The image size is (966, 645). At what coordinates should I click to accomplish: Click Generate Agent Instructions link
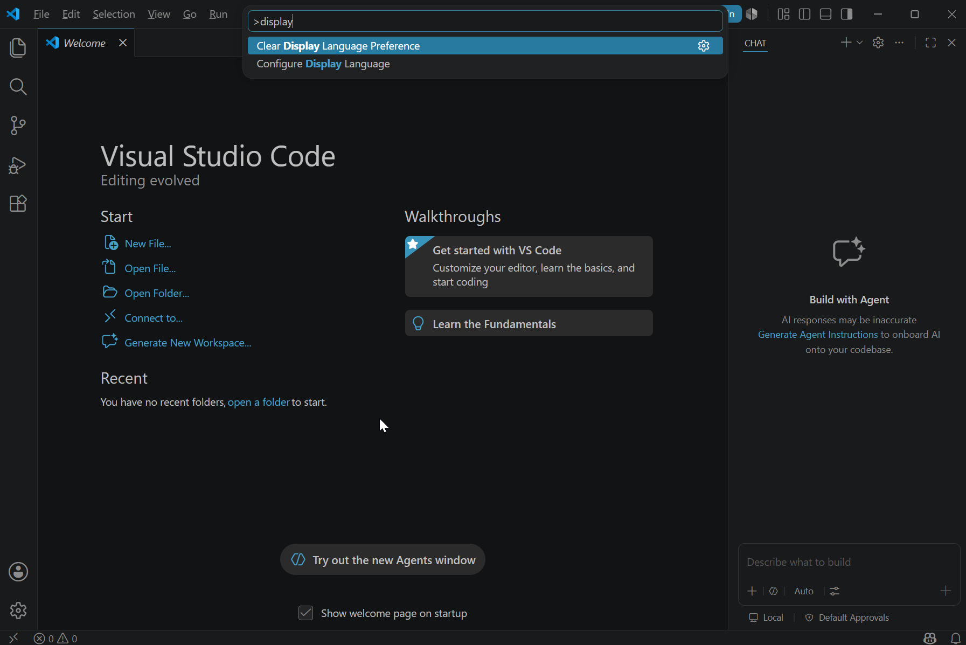(818, 335)
